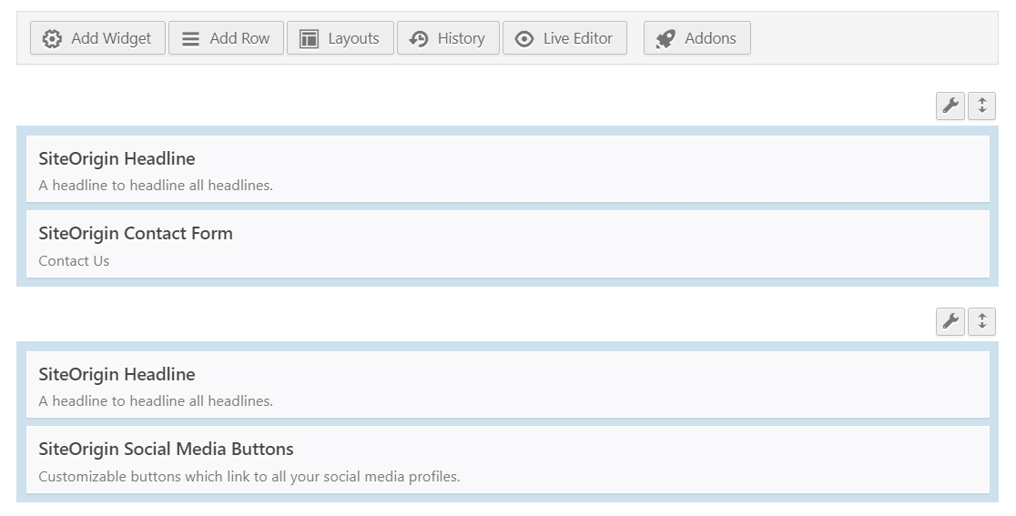
Task: Open the Layouts text label in toolbar
Action: click(x=353, y=38)
